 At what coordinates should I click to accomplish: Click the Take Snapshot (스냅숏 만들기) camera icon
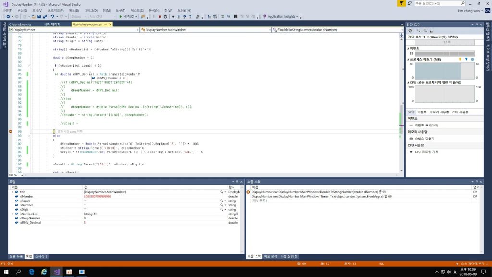411,138
